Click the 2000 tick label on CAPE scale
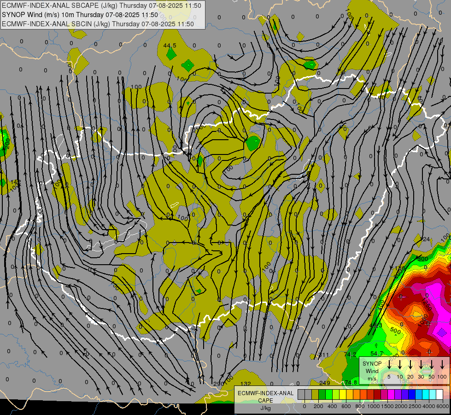 [x=401, y=406]
